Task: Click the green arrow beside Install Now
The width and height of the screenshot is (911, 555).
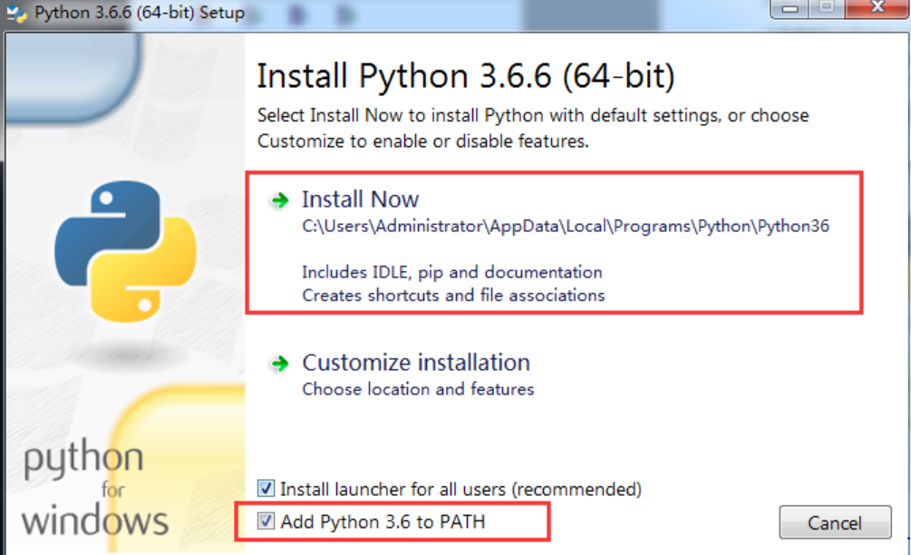Action: tap(279, 200)
